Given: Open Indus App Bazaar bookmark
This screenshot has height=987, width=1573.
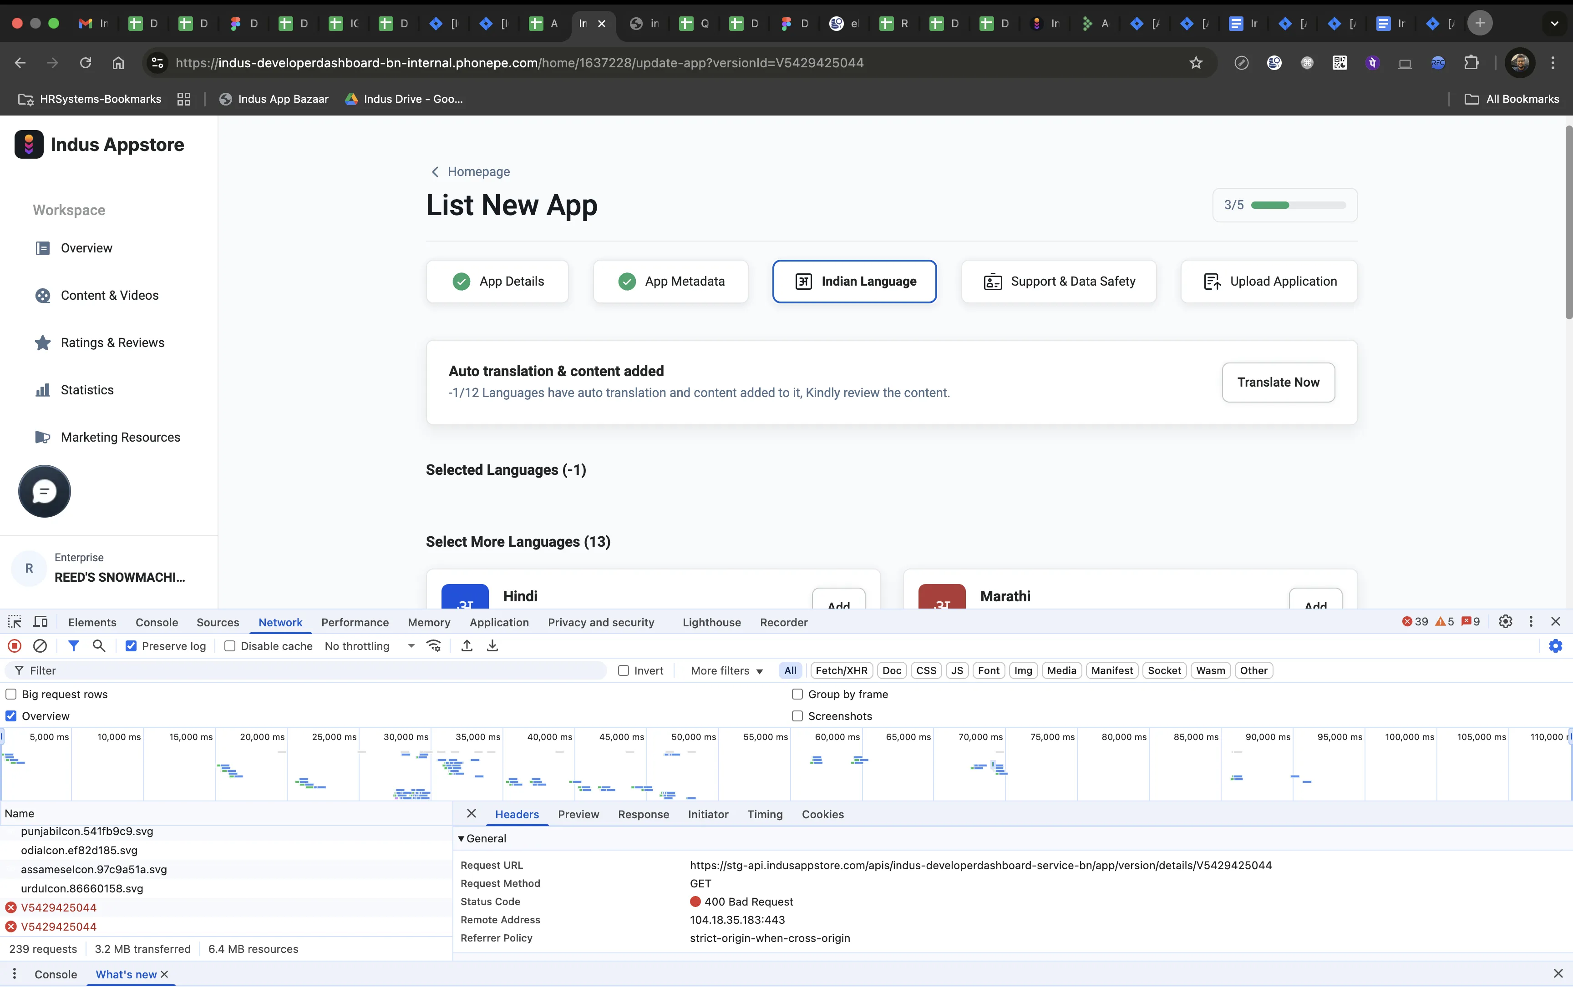Looking at the screenshot, I should (x=274, y=99).
